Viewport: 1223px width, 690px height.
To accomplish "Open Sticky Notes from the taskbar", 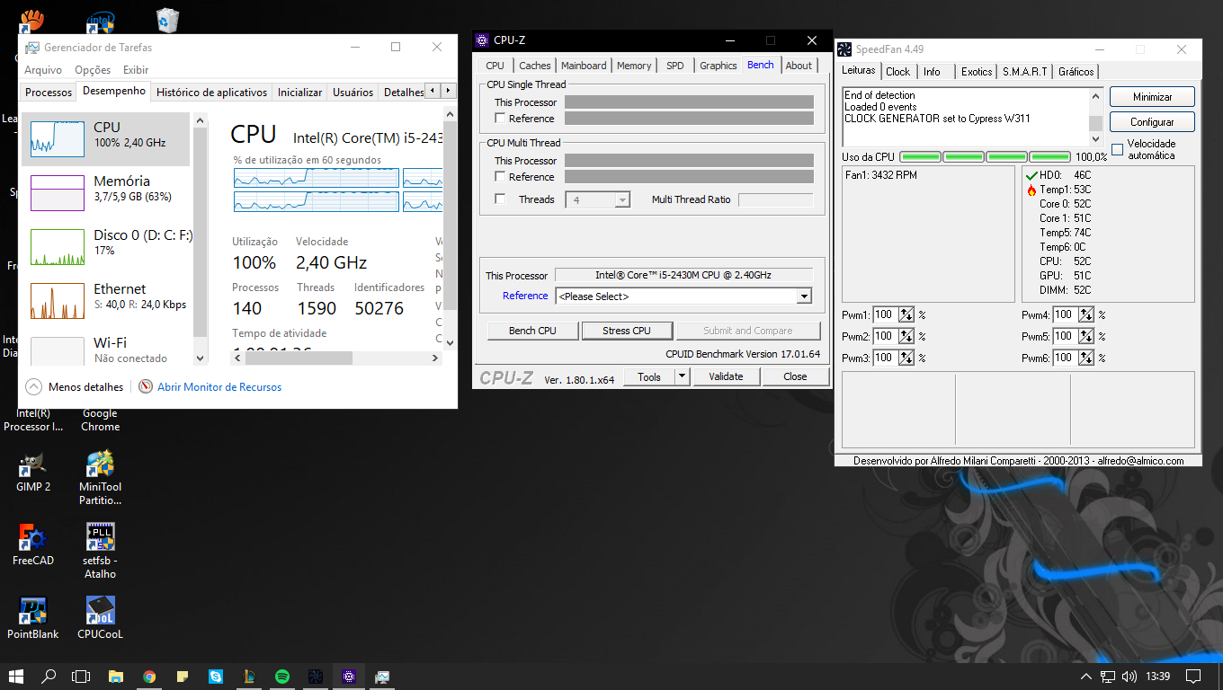I will click(183, 677).
